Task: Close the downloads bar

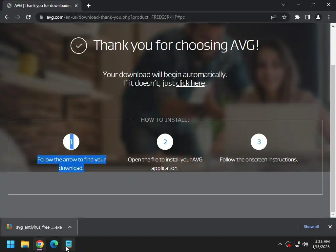Action: pos(330,227)
